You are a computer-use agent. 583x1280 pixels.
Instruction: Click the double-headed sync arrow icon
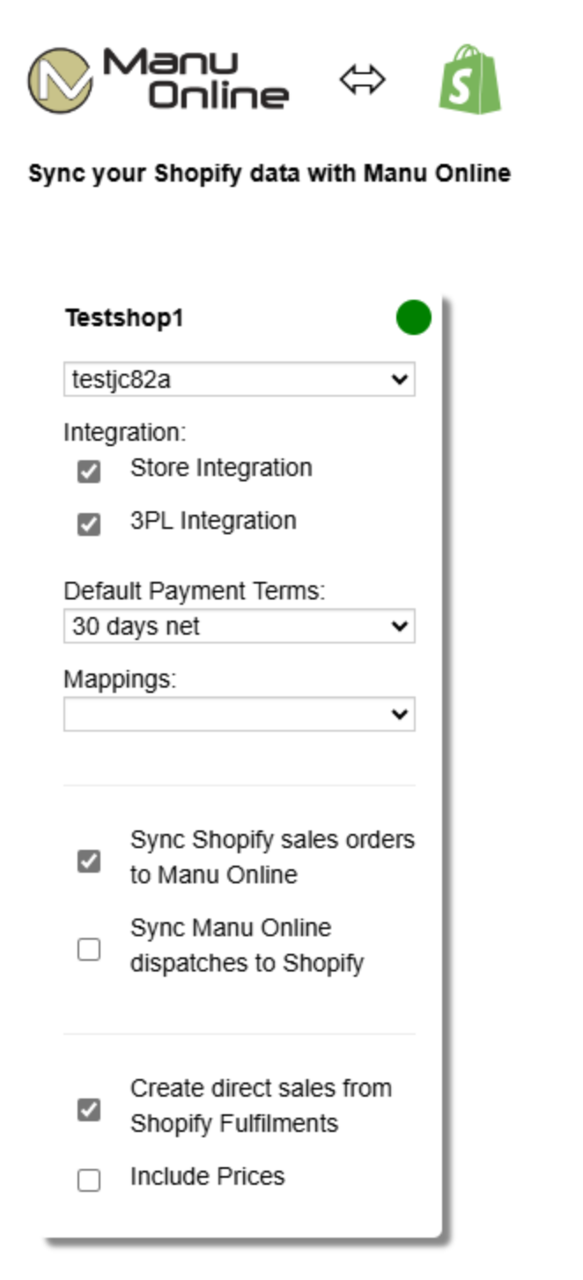363,80
